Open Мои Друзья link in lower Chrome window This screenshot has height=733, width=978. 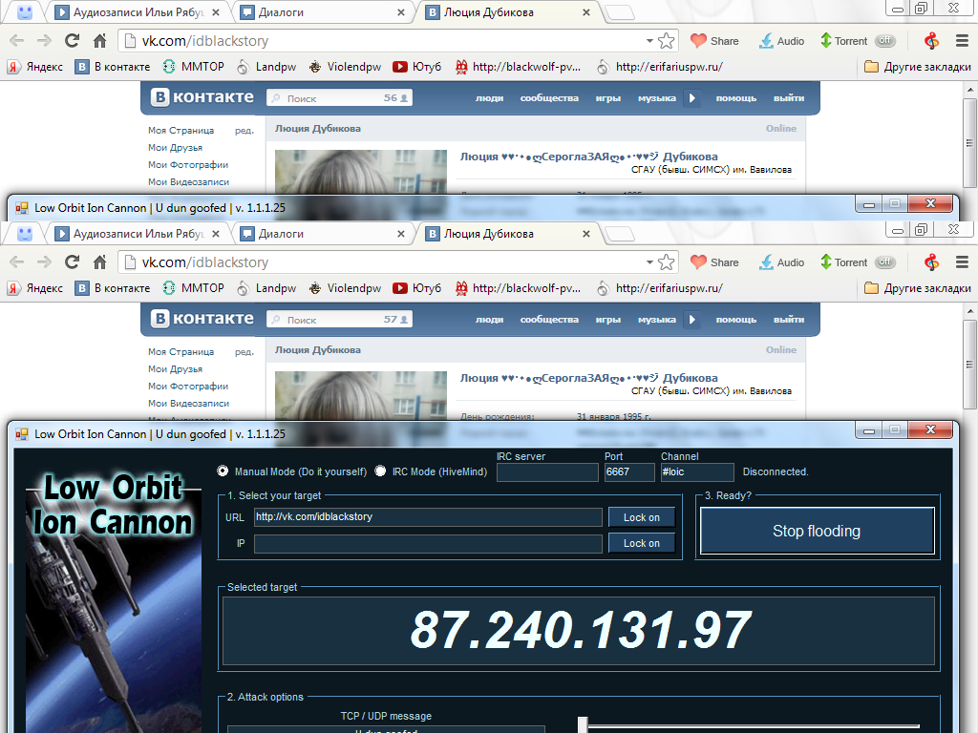pos(176,369)
